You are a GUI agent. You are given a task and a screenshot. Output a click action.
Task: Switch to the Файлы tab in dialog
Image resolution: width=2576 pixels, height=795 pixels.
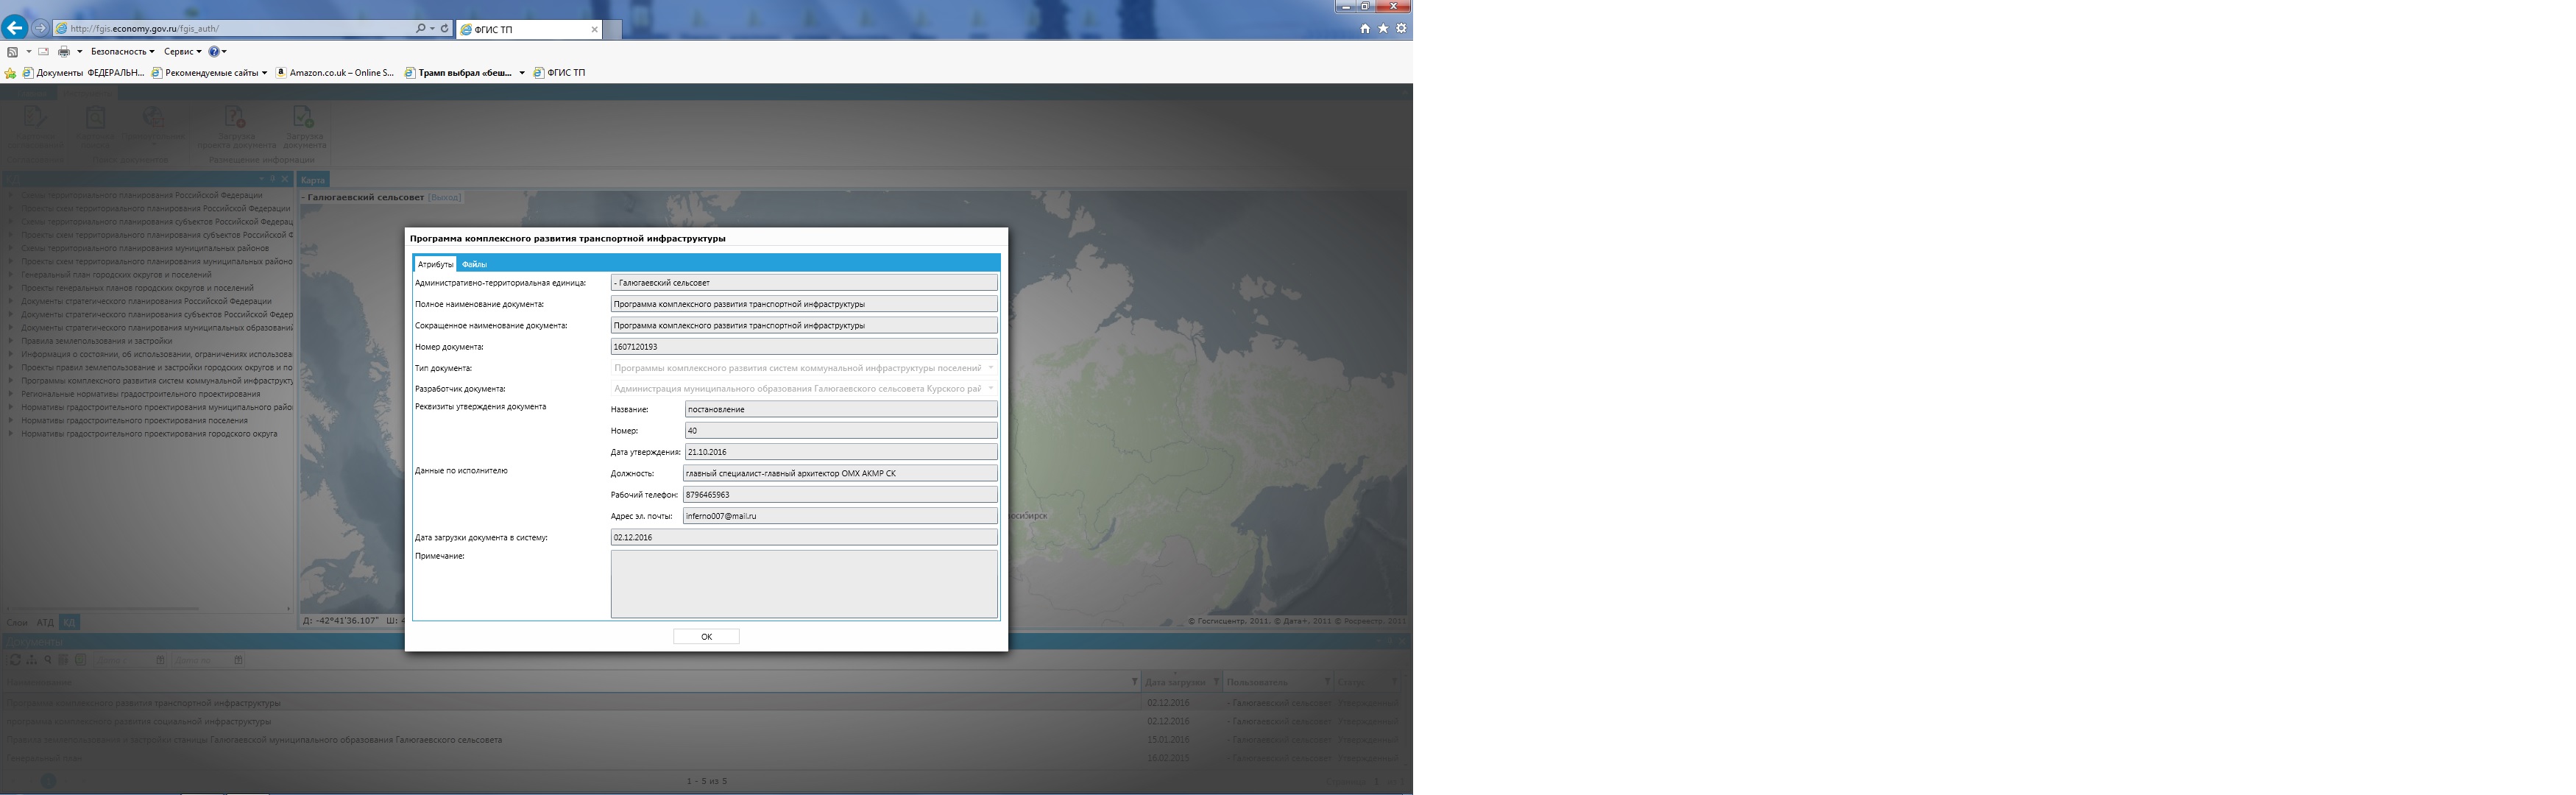tap(474, 264)
